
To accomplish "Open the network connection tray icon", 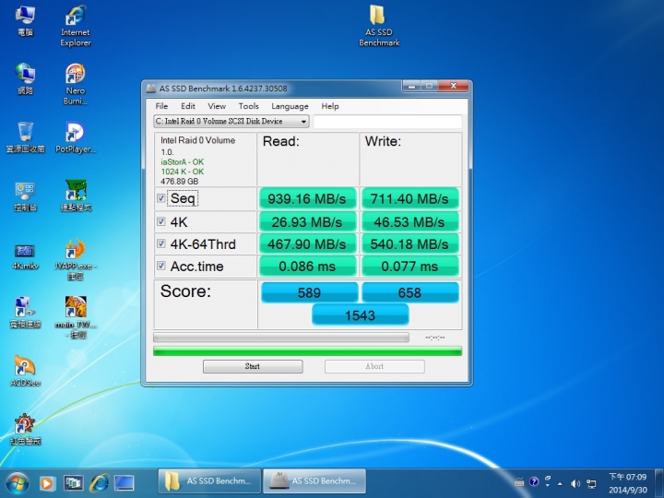I will pyautogui.click(x=591, y=483).
